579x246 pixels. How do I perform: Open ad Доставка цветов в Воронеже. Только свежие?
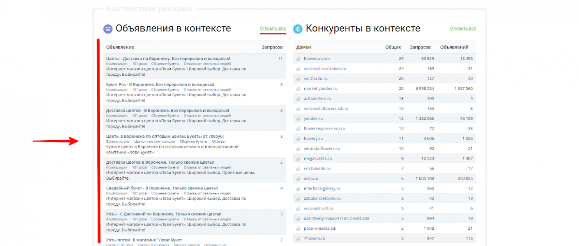click(160, 162)
